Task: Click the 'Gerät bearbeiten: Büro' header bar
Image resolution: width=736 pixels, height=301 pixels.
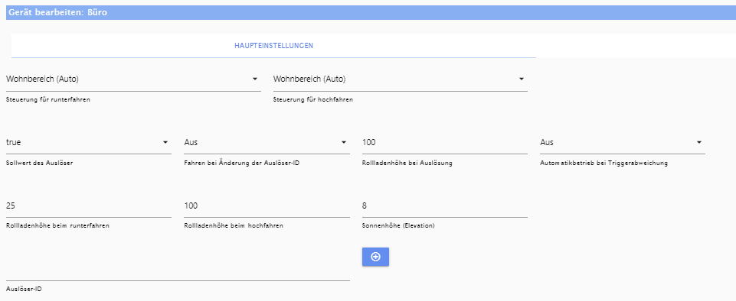Action: [371, 13]
